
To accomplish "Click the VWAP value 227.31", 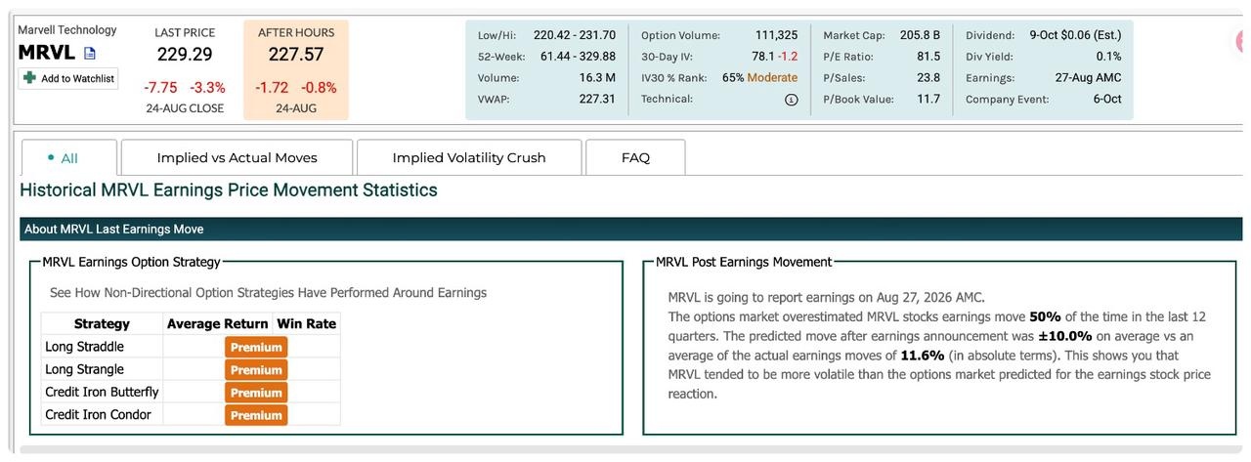I will click(597, 100).
